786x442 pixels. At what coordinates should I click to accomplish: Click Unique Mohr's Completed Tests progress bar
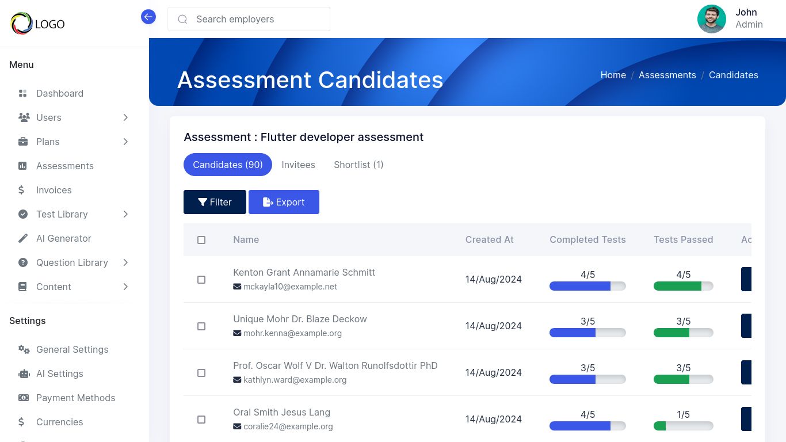(x=587, y=333)
